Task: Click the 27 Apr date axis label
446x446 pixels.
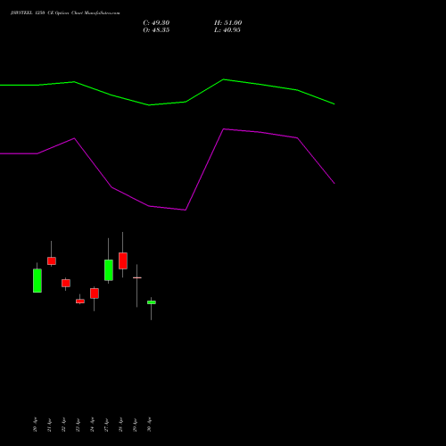Action: tap(106, 425)
